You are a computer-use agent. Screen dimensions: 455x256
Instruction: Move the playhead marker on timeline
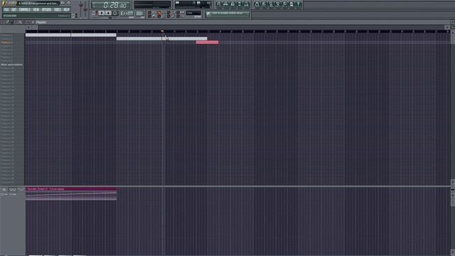pos(162,31)
